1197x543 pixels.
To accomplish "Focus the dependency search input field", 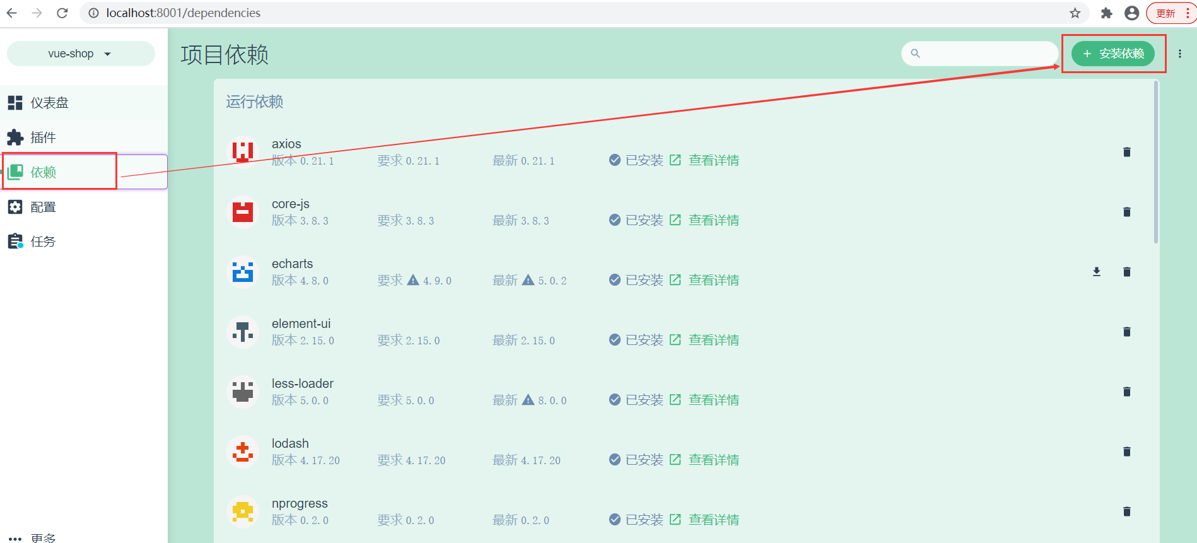I will (980, 54).
